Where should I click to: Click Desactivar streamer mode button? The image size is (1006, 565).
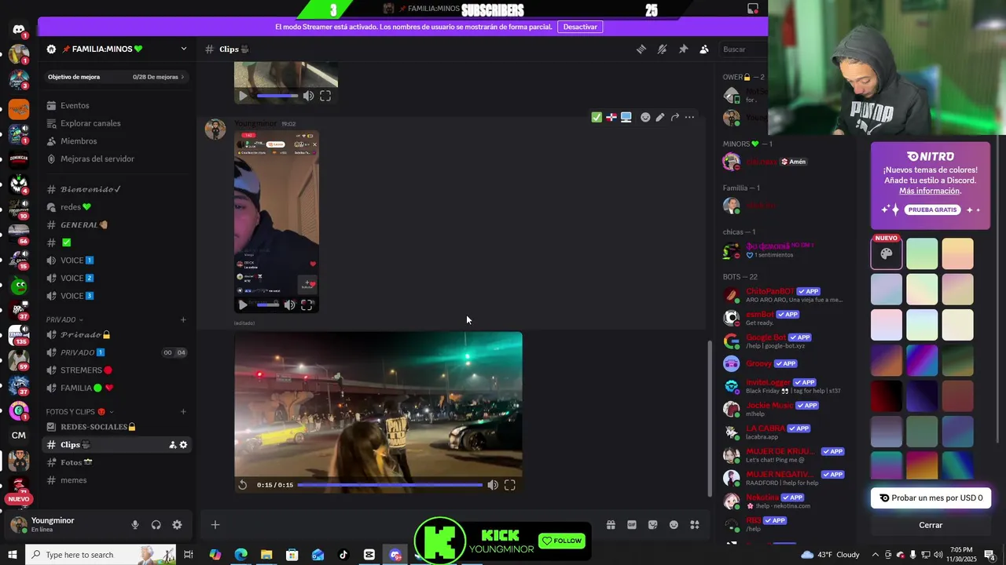point(581,27)
